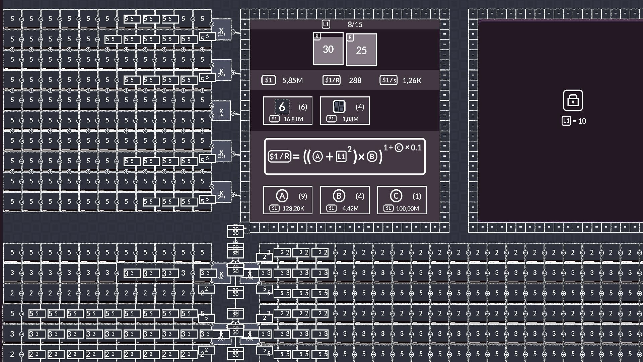Image resolution: width=643 pixels, height=362 pixels.
Task: Click a 30/30 capacity node in the conveyor line
Action: [x=235, y=231]
